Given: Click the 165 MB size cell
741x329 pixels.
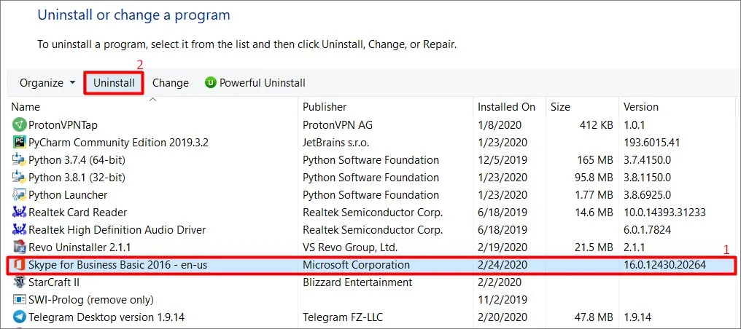Looking at the screenshot, I should 595,160.
